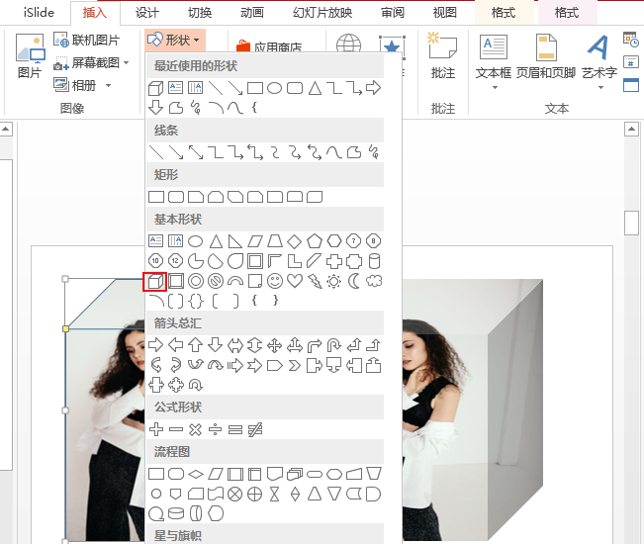Select the Parallelogram basic shape
Screen dimensions: 644x544
tap(255, 241)
